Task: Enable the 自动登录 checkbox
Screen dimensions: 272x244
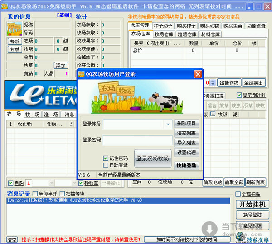Action: coord(106,165)
